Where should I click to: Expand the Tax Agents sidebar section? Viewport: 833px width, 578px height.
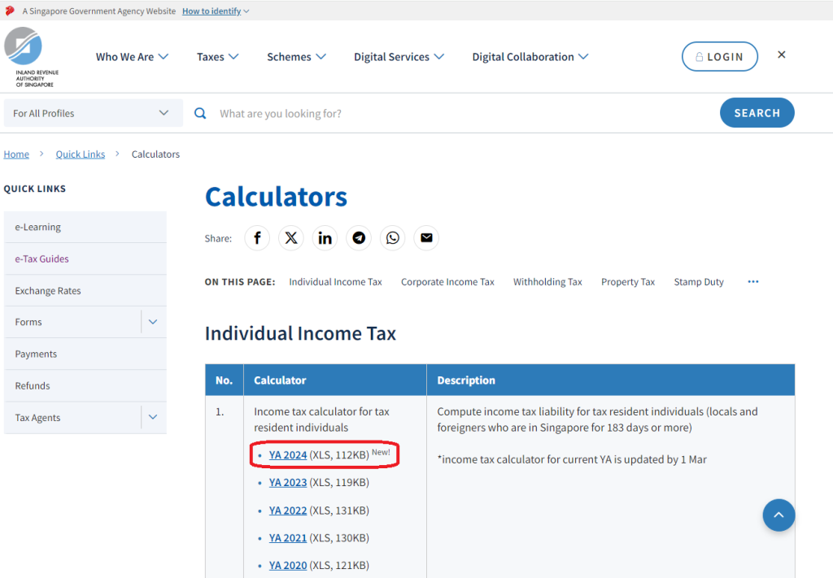point(153,418)
